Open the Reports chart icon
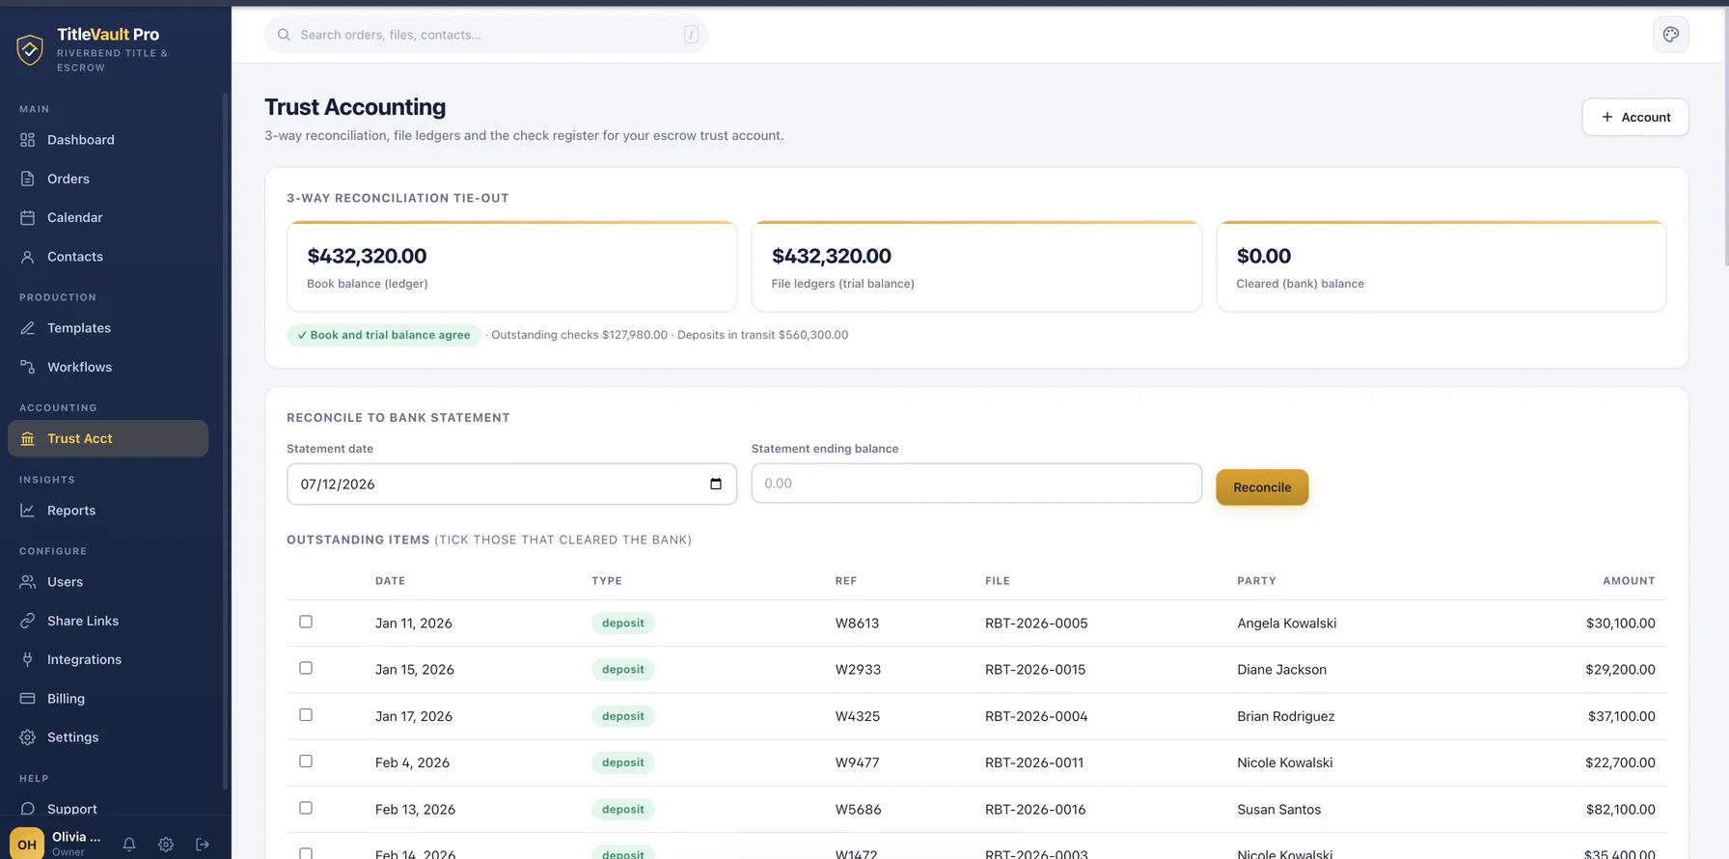Screen dimensions: 1729x859 coord(27,511)
